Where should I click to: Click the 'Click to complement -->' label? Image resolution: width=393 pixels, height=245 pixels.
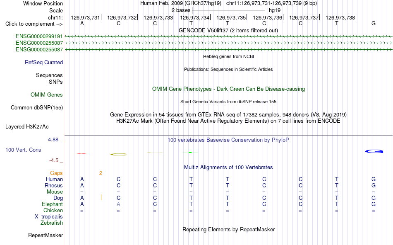coord(34,24)
